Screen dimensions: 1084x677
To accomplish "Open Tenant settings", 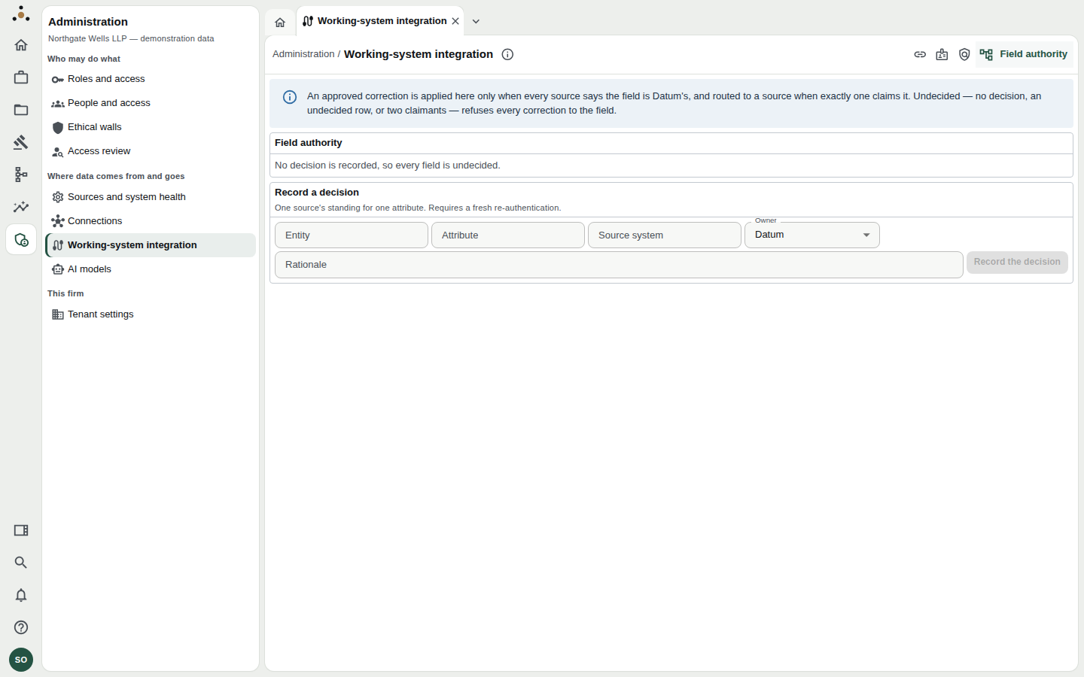I will [x=151, y=314].
